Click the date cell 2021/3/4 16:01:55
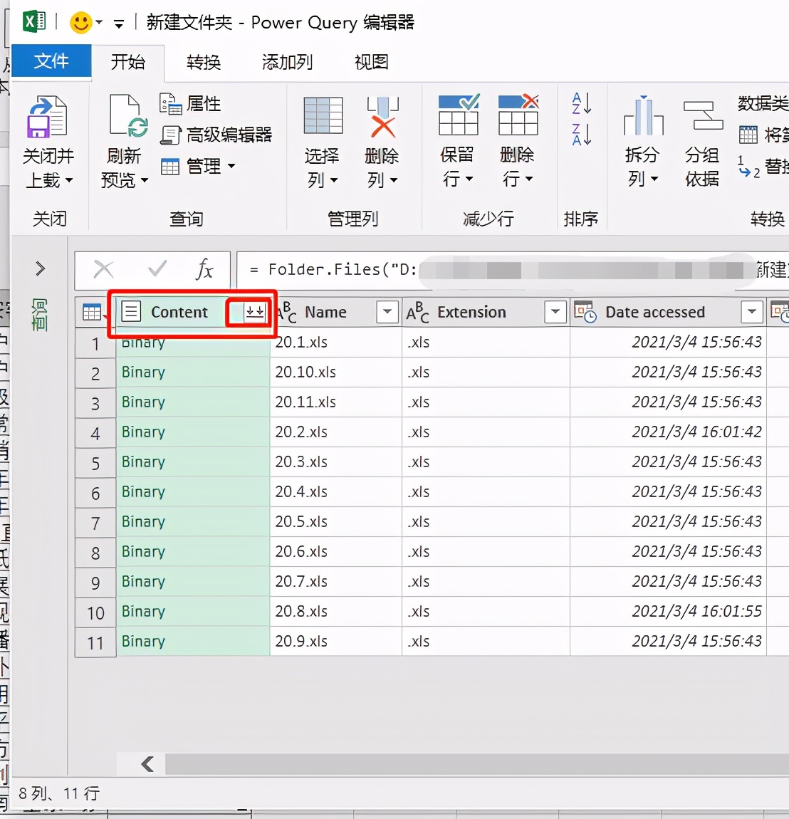Viewport: 789px width, 819px height. [x=669, y=612]
